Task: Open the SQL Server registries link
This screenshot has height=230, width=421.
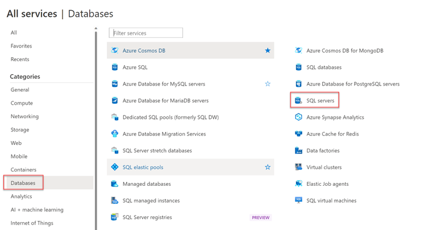Action: click(147, 218)
